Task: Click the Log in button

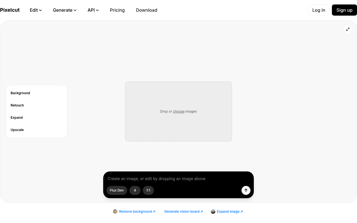Action: (319, 10)
